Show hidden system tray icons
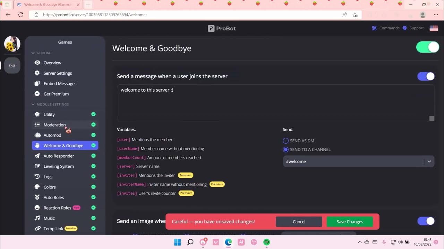 (360, 242)
